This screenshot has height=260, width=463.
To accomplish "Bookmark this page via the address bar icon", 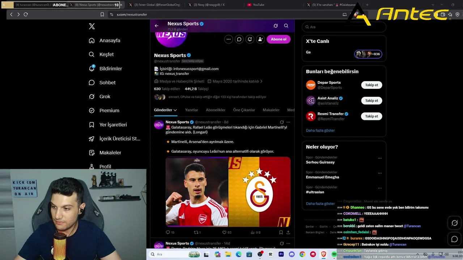I will tap(102, 14).
